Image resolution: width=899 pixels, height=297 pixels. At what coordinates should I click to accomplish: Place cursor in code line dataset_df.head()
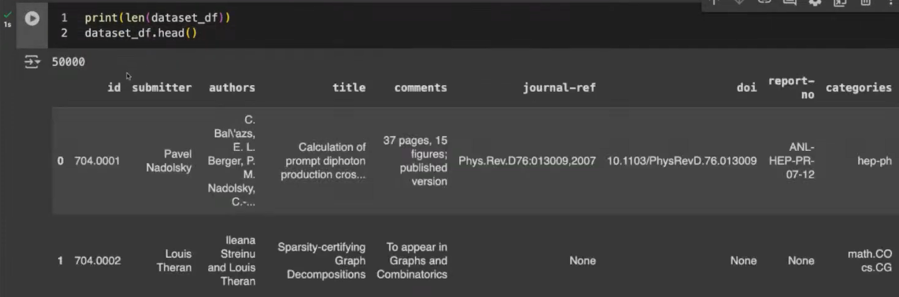coord(141,33)
